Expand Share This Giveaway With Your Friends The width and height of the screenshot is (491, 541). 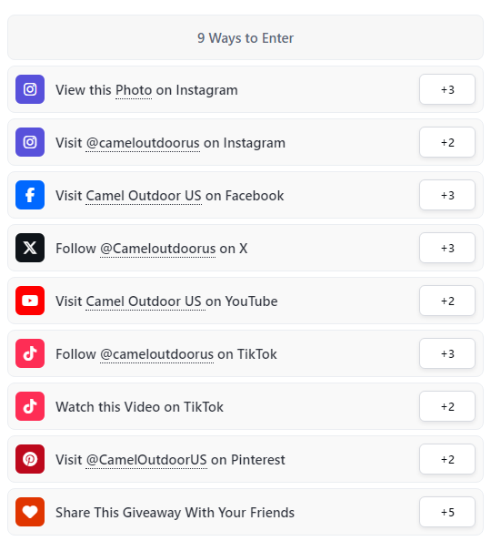[x=245, y=512]
